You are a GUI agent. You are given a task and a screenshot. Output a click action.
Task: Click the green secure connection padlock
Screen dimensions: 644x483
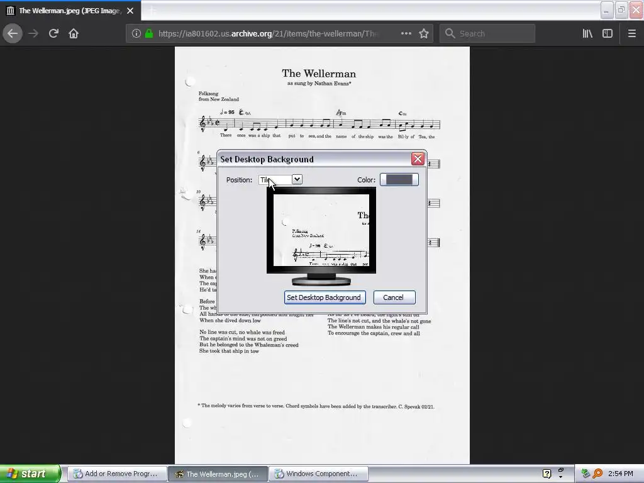(149, 33)
